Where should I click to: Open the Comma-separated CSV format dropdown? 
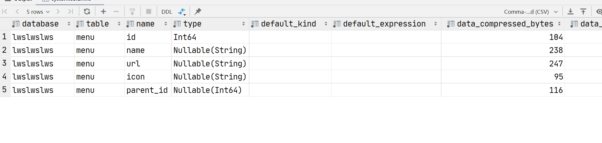530,12
